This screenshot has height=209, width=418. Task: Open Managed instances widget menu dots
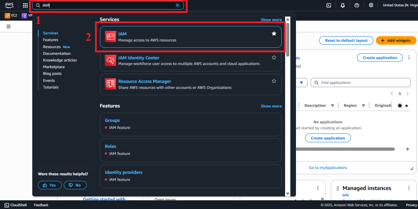click(409, 188)
